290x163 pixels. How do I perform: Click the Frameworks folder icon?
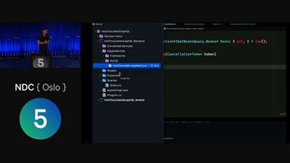point(107,56)
